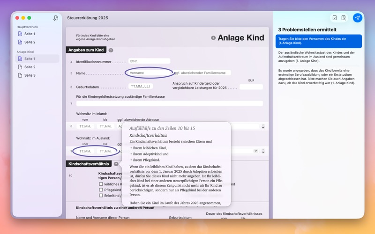
Task: Click the 3 Problemstellen ermittelt heading
Action: (x=307, y=30)
